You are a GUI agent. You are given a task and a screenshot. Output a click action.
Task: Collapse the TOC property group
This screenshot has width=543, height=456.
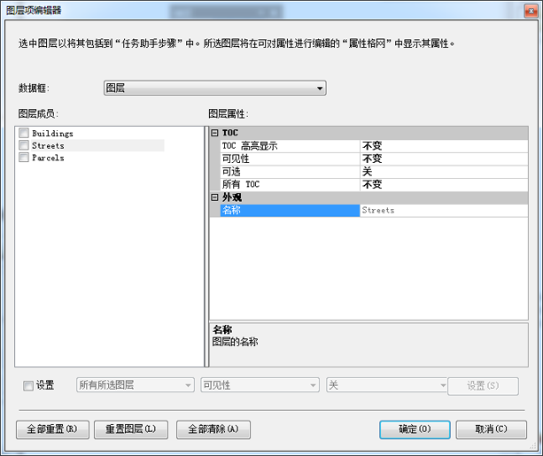tap(214, 133)
